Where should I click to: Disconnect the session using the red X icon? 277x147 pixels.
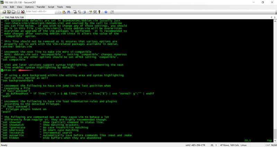point(23,12)
